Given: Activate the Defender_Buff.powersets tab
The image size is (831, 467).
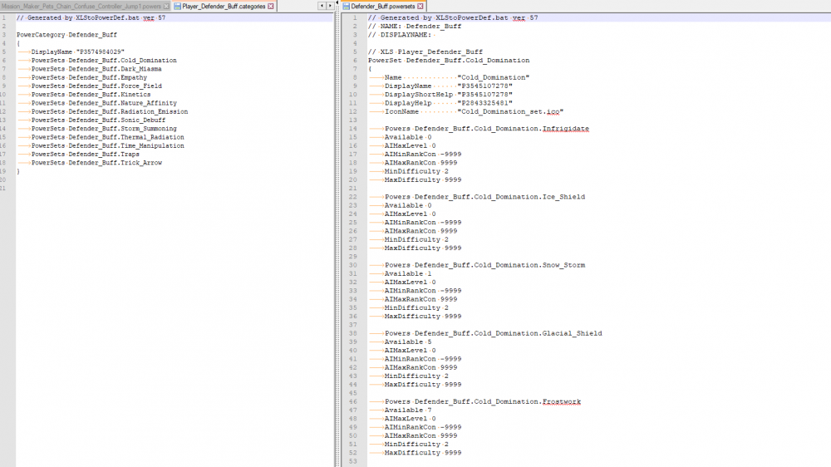Looking at the screenshot, I should coord(381,6).
